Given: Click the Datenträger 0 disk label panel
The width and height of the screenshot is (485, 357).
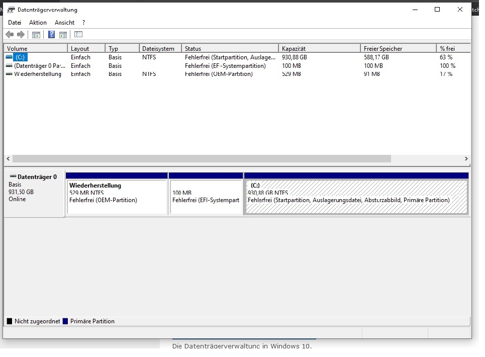Looking at the screenshot, I should click(34, 193).
